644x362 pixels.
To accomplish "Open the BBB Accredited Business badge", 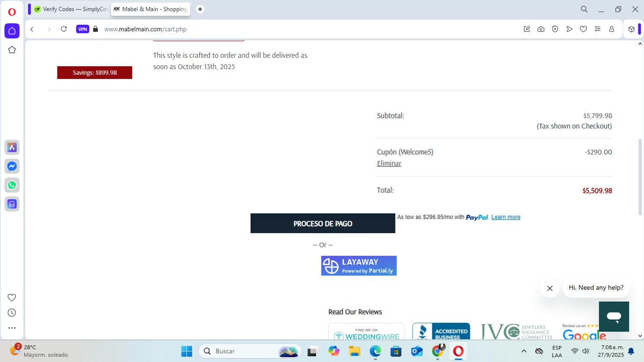I will click(x=441, y=332).
